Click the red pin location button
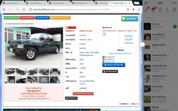The width and height of the screenshot is (178, 111). click(x=83, y=93)
